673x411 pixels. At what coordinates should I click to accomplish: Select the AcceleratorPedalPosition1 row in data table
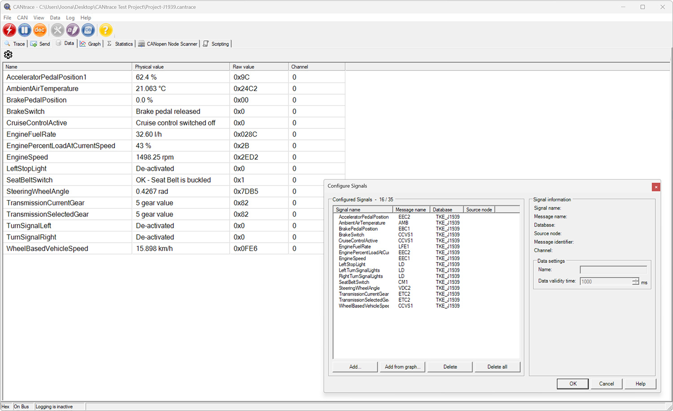174,77
